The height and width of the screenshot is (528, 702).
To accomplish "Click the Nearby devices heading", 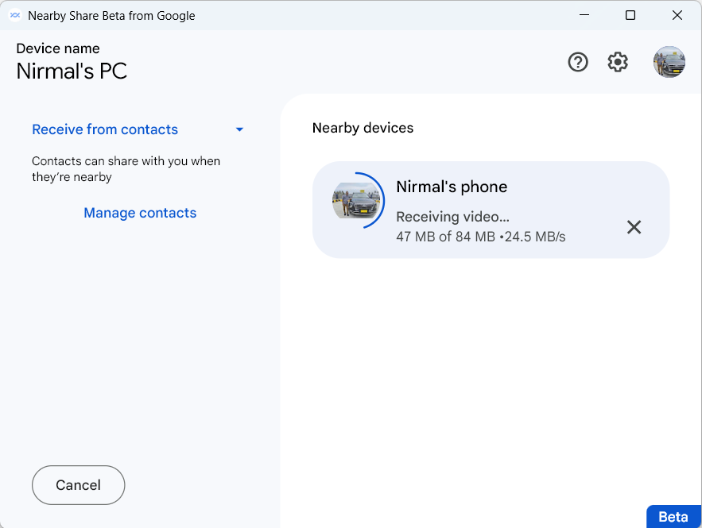I will click(363, 128).
